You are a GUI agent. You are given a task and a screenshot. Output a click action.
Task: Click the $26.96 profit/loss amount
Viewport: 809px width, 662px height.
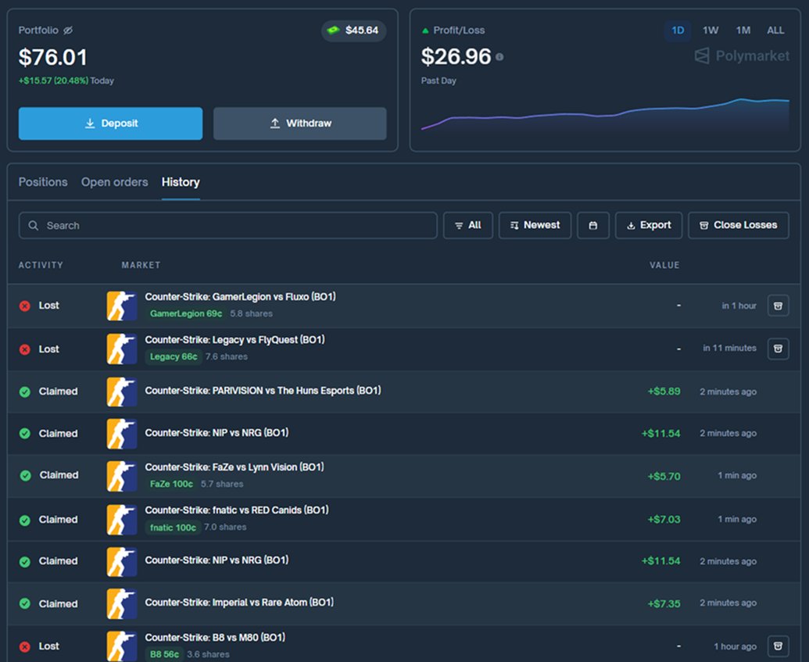456,57
